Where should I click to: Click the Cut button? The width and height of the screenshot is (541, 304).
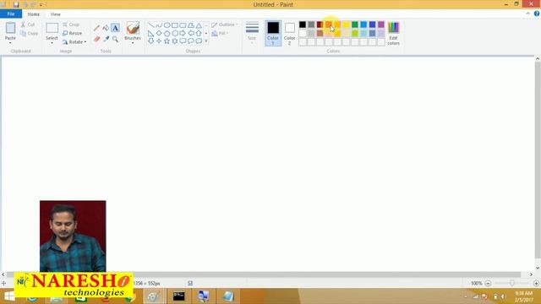coord(28,24)
